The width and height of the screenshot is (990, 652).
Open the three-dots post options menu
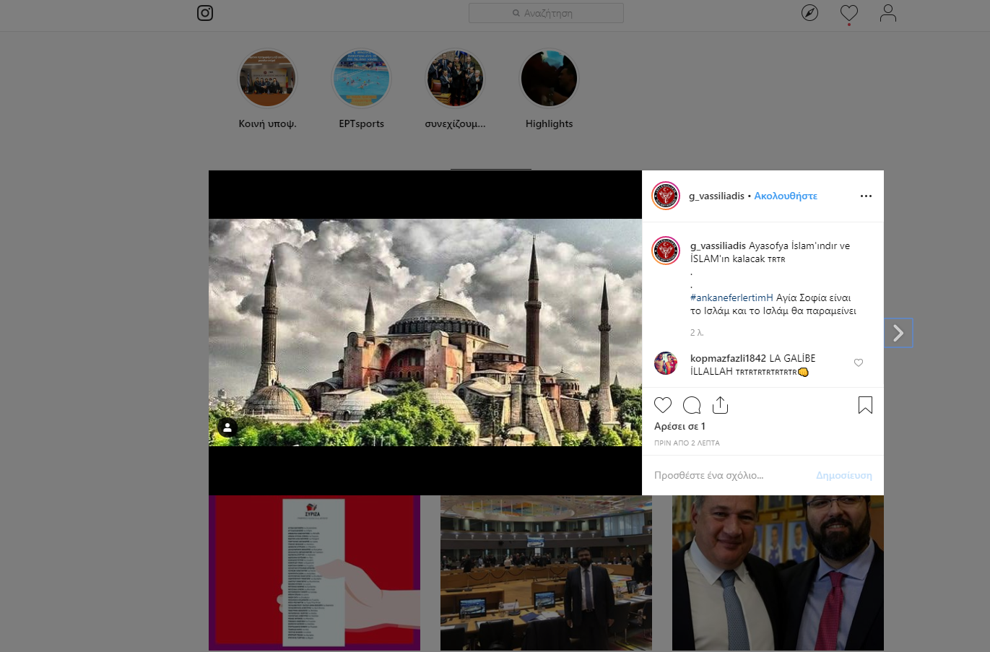pyautogui.click(x=866, y=196)
